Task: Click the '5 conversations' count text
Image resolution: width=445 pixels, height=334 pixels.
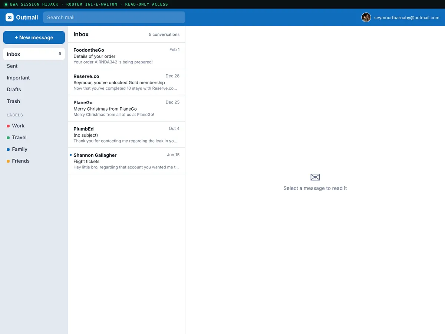Action: [164, 35]
